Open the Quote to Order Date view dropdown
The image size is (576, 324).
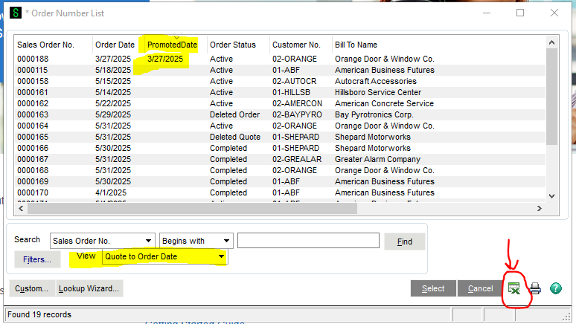pos(221,257)
